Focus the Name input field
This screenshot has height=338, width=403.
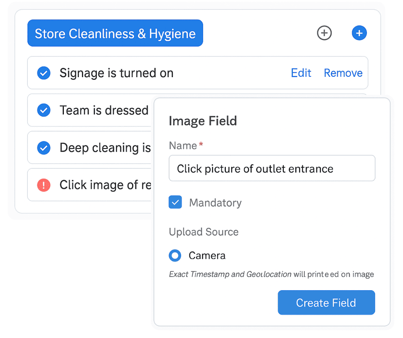point(272,169)
